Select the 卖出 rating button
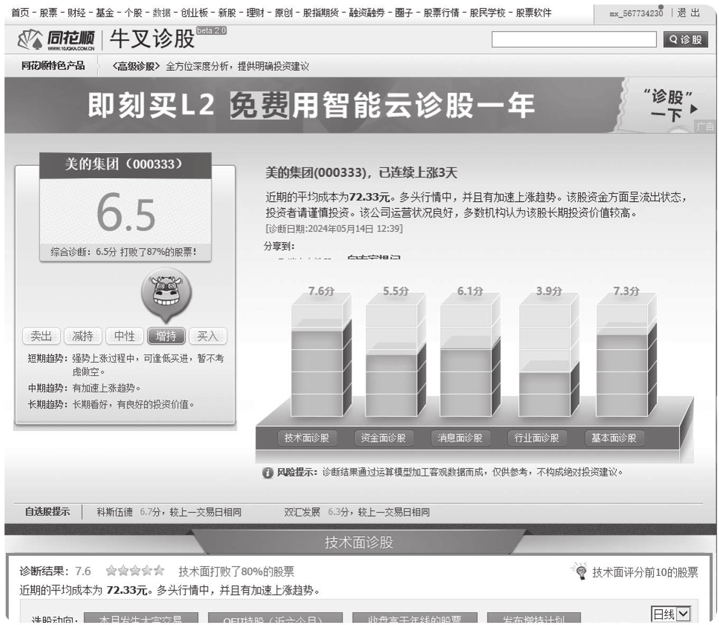 41,336
